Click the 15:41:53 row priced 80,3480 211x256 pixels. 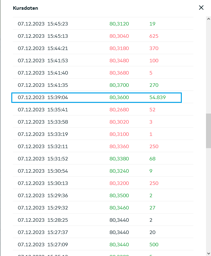coord(96,60)
